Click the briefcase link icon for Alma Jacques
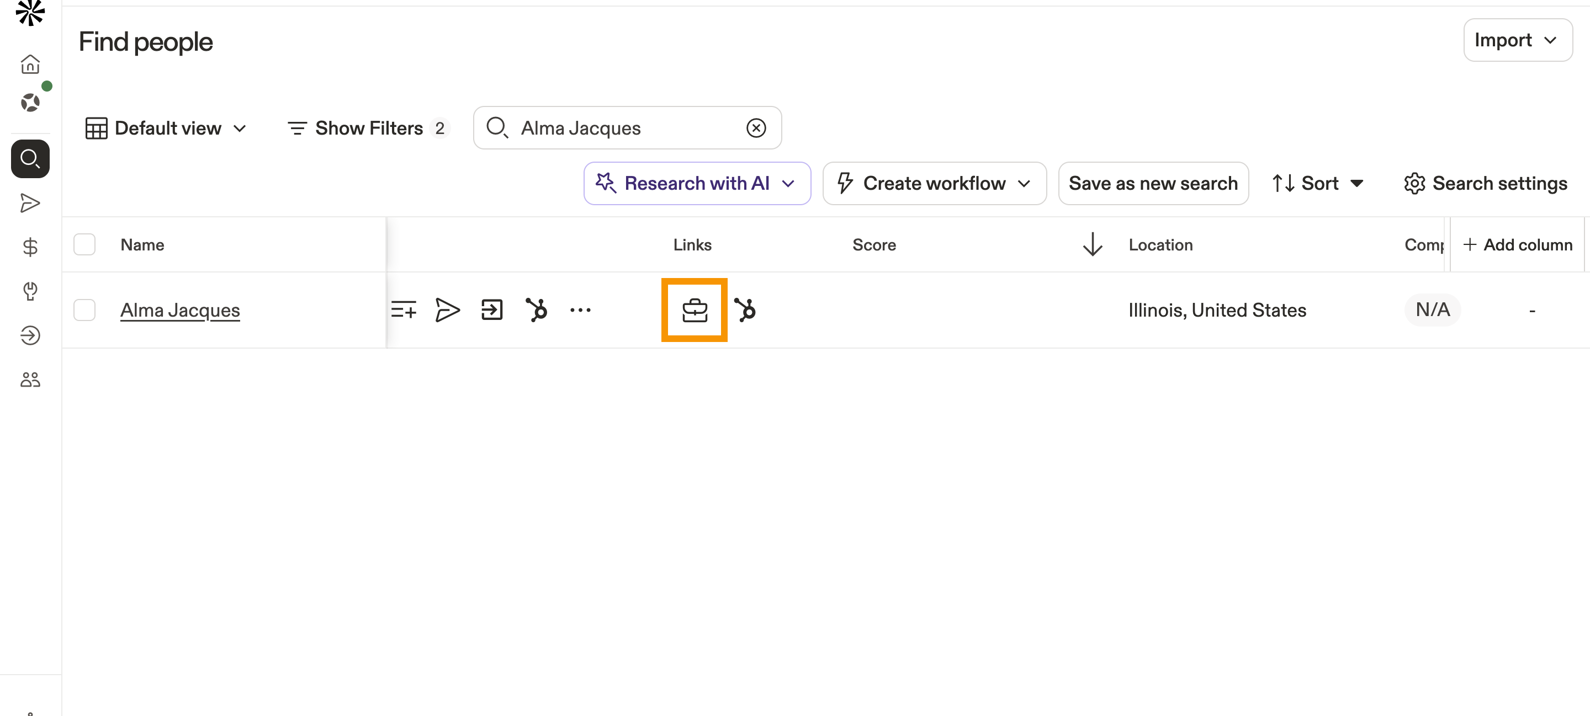The width and height of the screenshot is (1590, 716). (x=695, y=310)
